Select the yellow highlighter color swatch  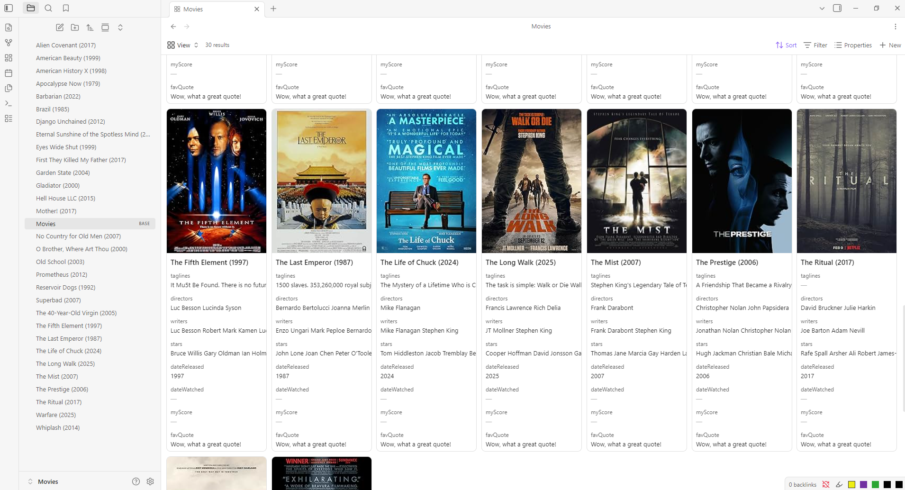[x=851, y=484]
